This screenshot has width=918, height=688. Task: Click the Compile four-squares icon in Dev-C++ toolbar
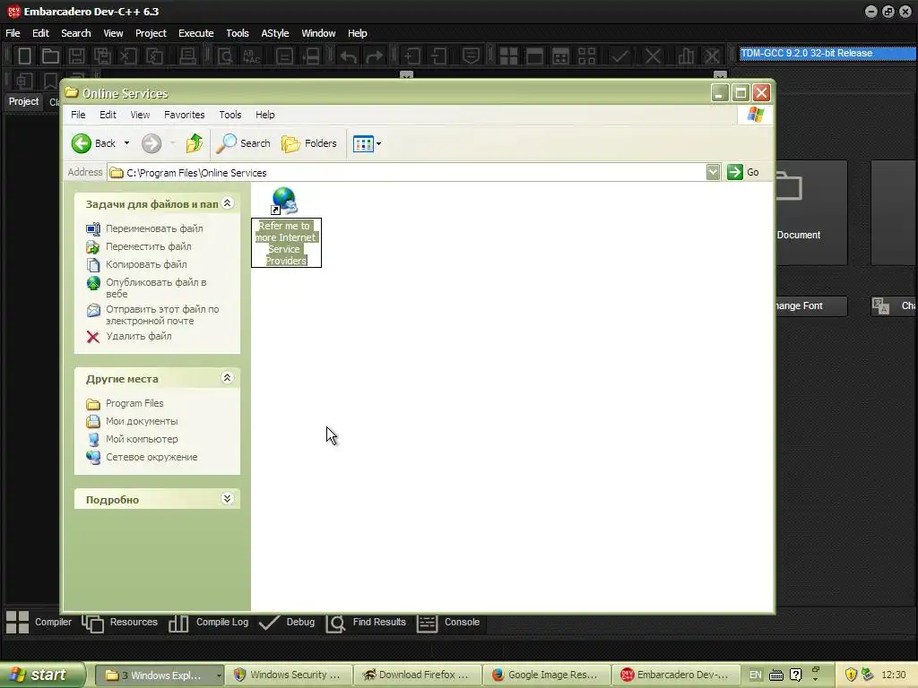508,56
